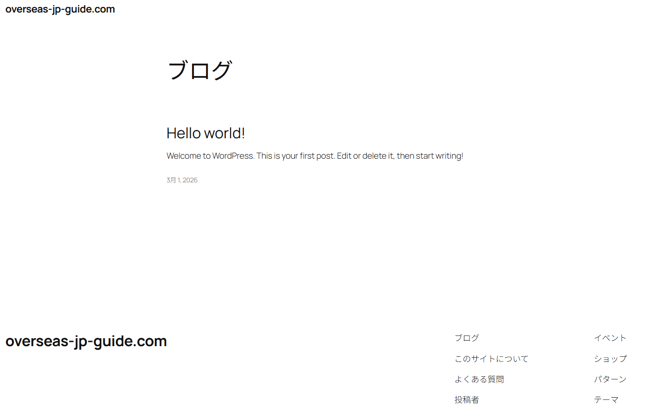
Task: Open the イベント footer link
Action: point(610,338)
